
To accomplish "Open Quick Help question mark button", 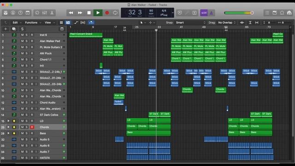I will (20, 13).
